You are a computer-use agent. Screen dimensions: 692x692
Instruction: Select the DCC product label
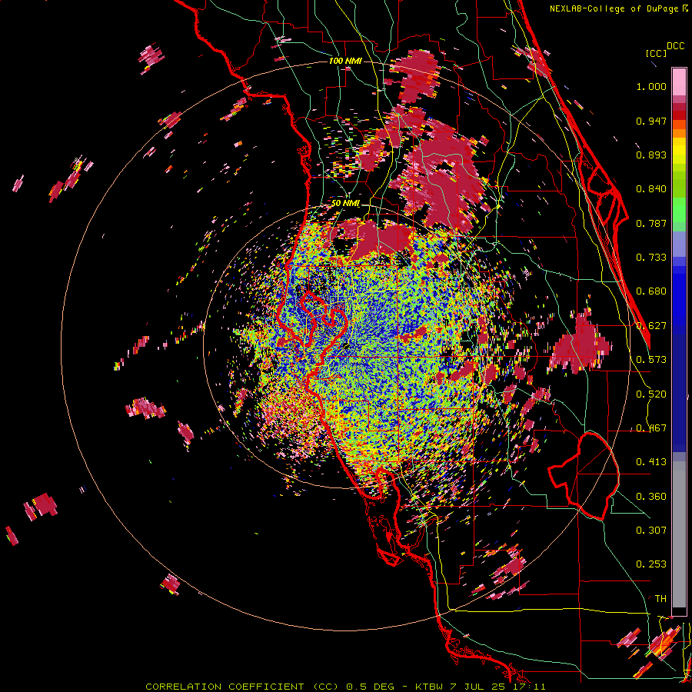[x=675, y=46]
